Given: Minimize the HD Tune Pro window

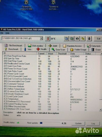Looking at the screenshot, I should pos(97,30).
